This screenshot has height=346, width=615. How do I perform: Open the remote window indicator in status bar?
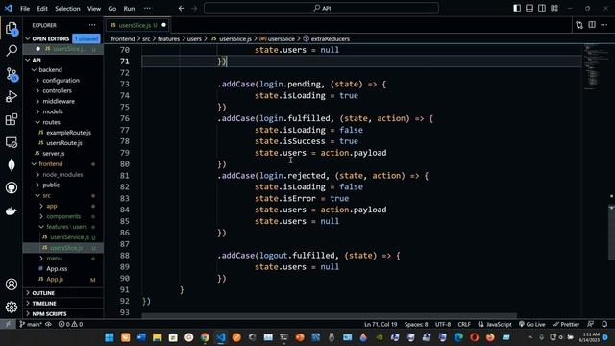pos(8,324)
